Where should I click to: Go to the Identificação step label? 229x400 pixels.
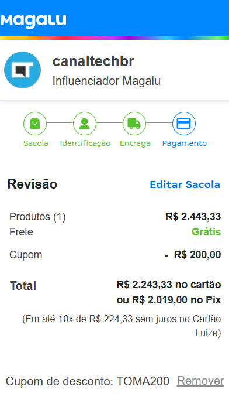pos(85,143)
